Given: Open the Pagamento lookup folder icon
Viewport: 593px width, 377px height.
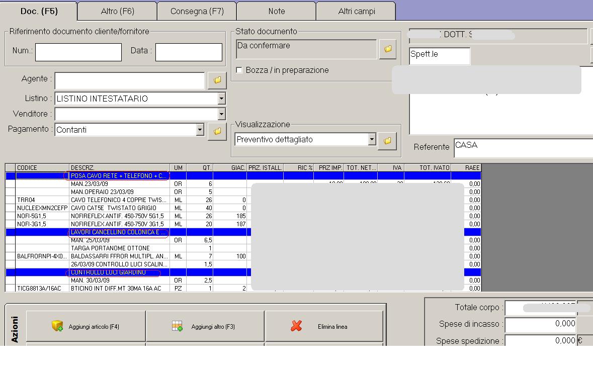Looking at the screenshot, I should point(217,131).
